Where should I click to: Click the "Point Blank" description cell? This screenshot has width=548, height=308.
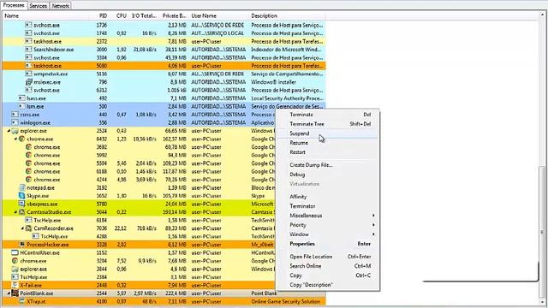264,293
